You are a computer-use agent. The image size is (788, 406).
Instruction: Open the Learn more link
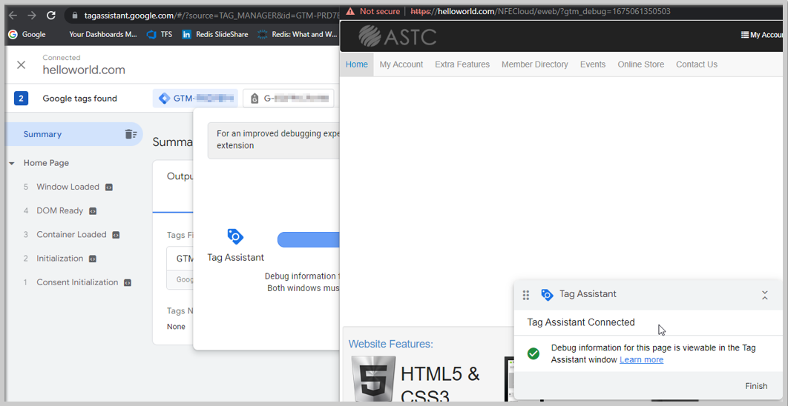(x=641, y=360)
